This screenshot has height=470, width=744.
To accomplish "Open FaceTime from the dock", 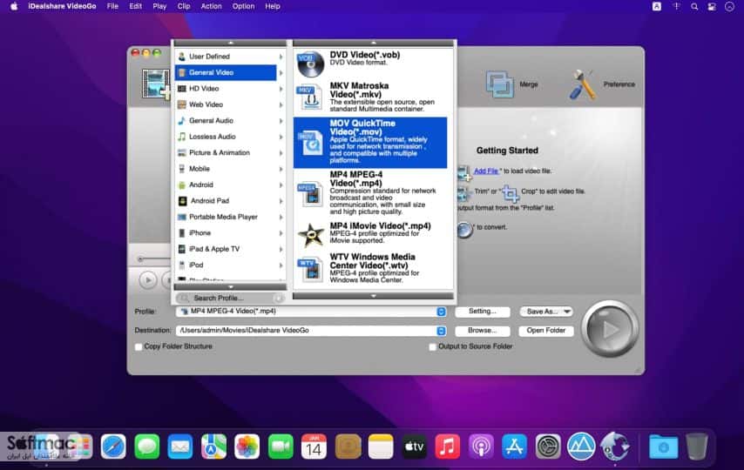I will 281,446.
